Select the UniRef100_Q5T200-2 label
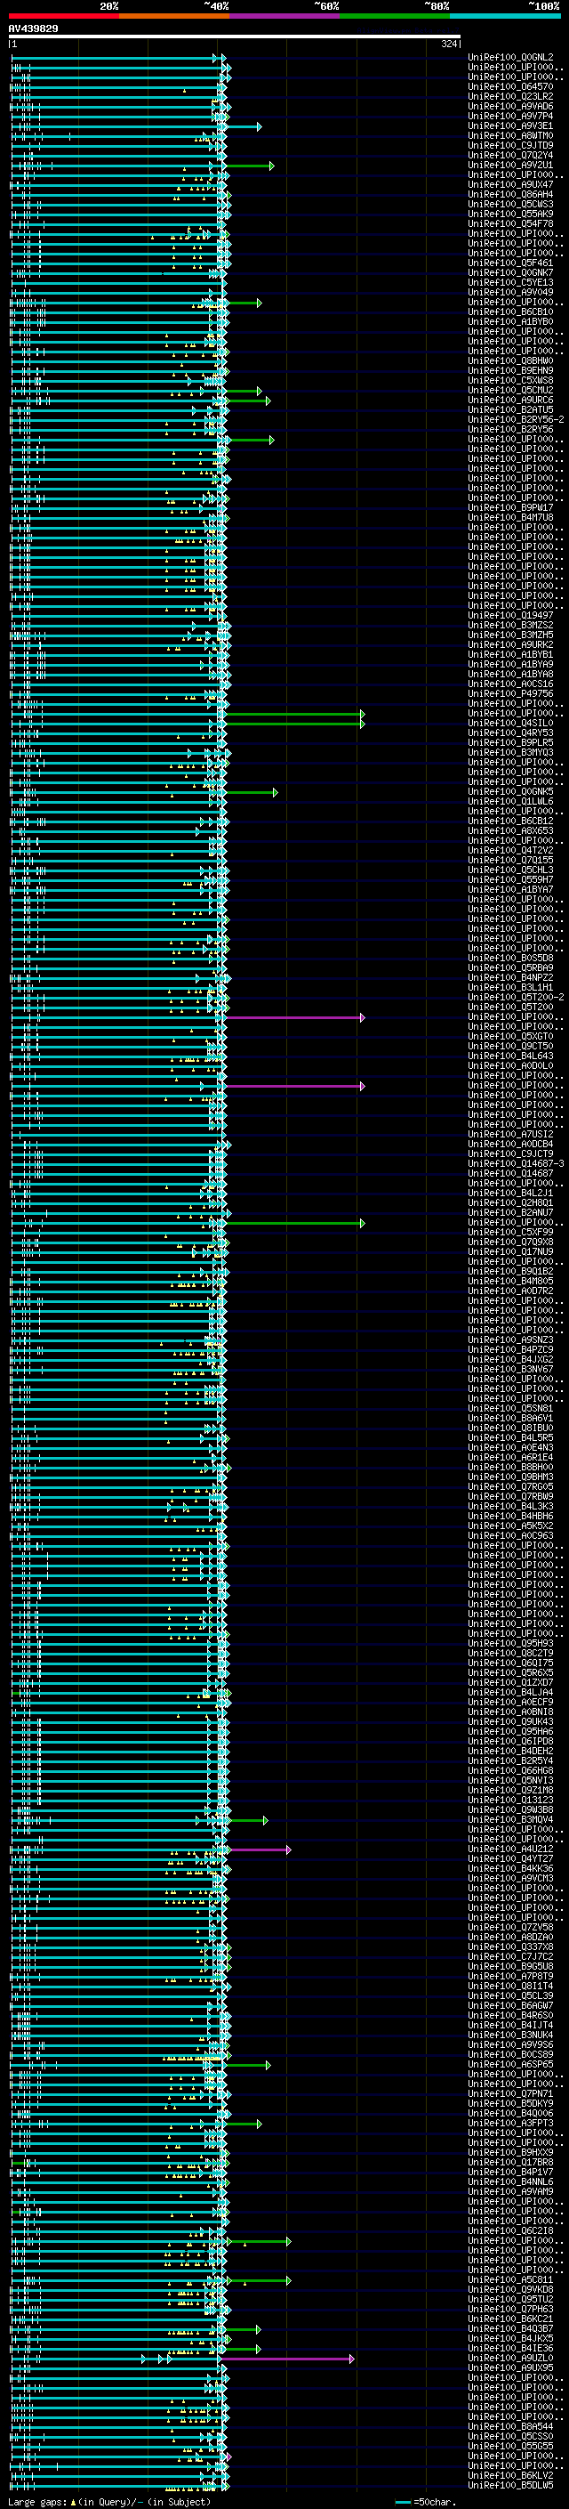Screen dimensions: 569x2509 [516, 998]
